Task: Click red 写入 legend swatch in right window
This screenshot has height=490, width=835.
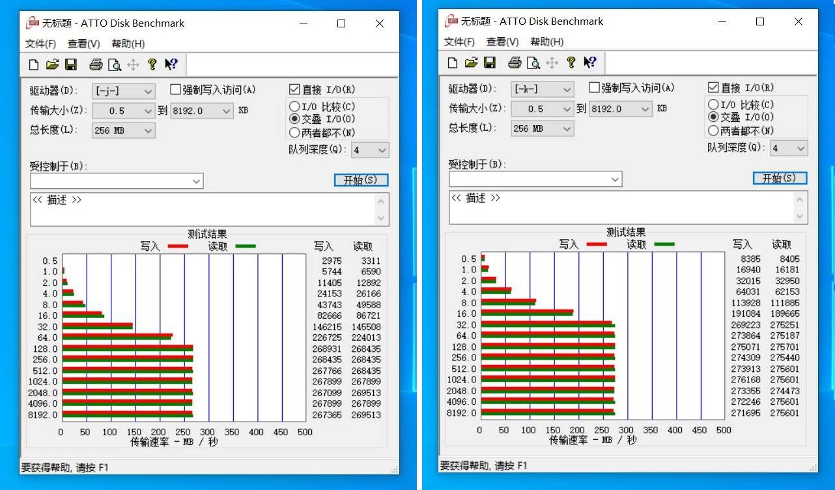Action: 597,244
